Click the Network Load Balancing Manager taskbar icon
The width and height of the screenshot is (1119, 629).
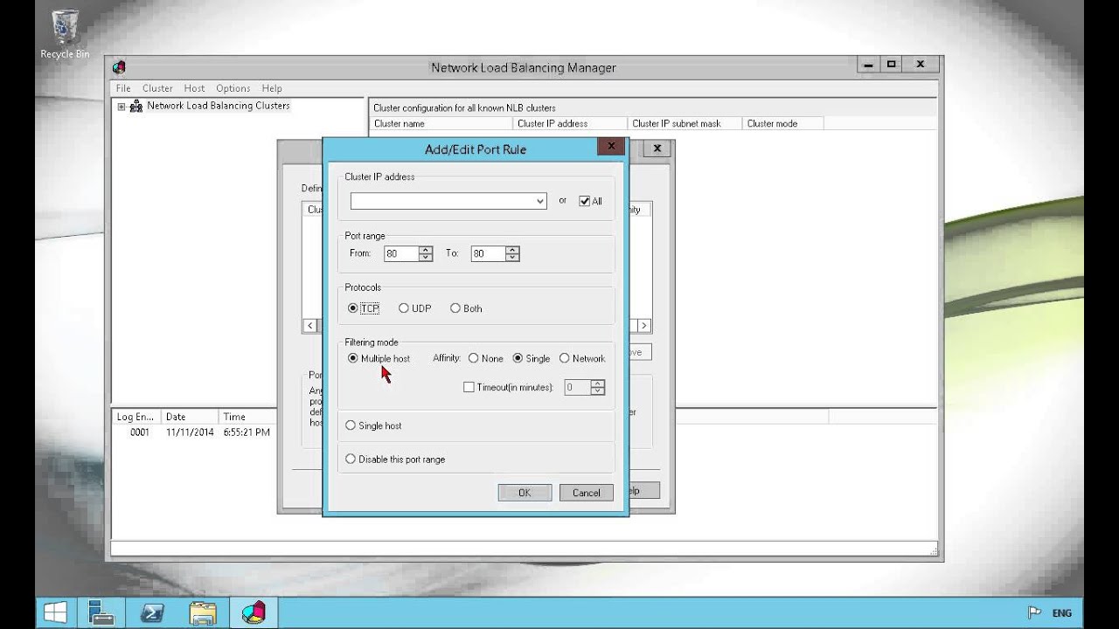[253, 612]
